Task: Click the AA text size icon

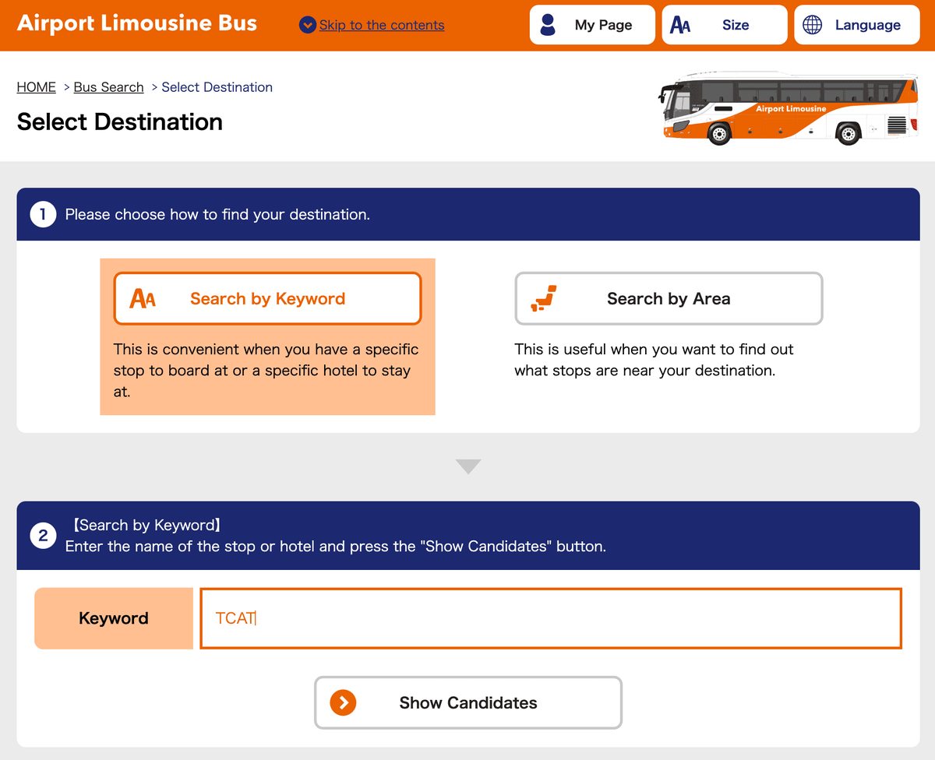Action: coord(680,26)
